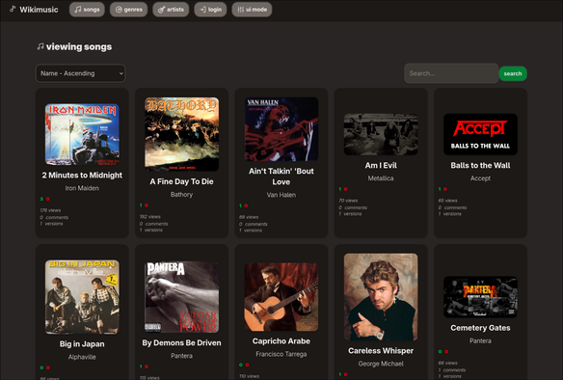563x380 pixels.
Task: Open the 2 Minutes to Midnight title
Action: coord(82,176)
